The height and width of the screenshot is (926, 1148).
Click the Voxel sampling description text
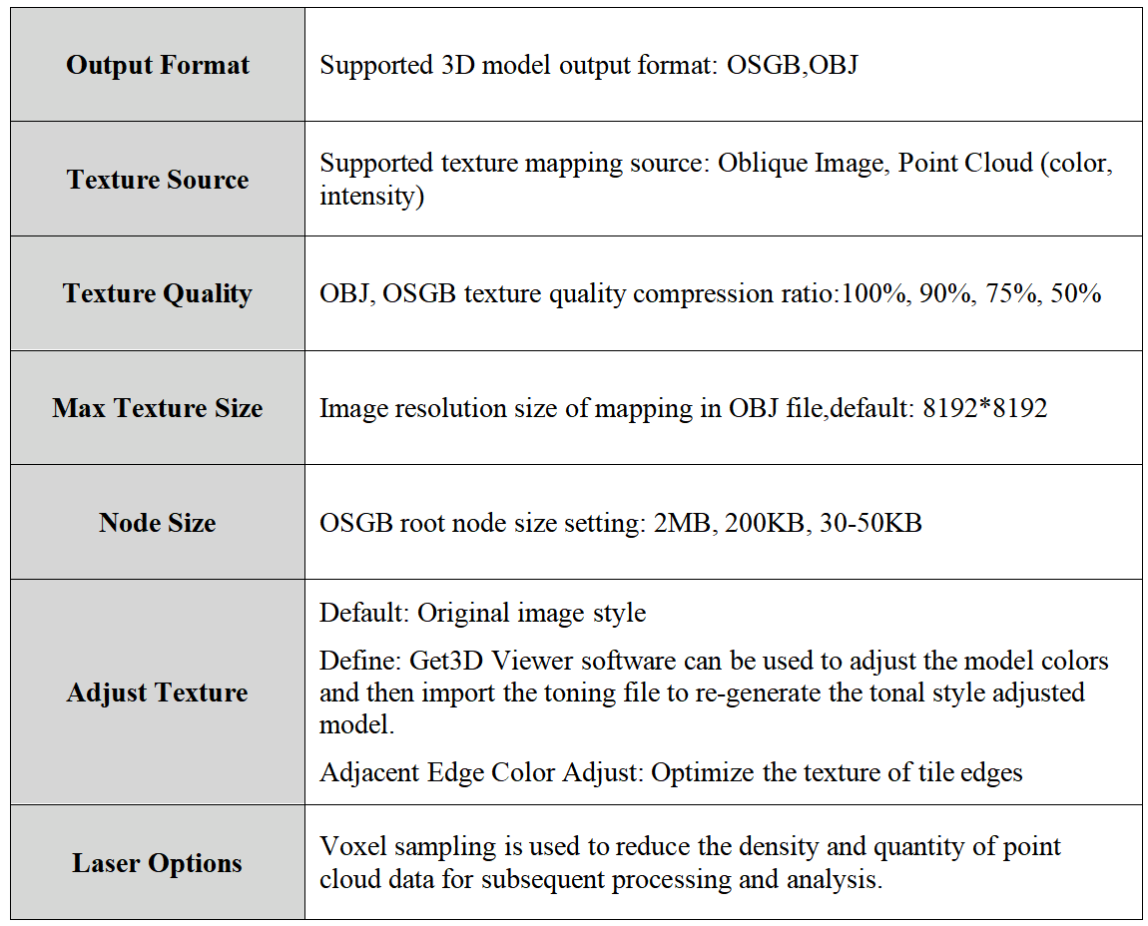pos(690,862)
